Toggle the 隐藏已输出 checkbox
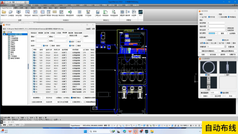238x134 pixels. 72,98
